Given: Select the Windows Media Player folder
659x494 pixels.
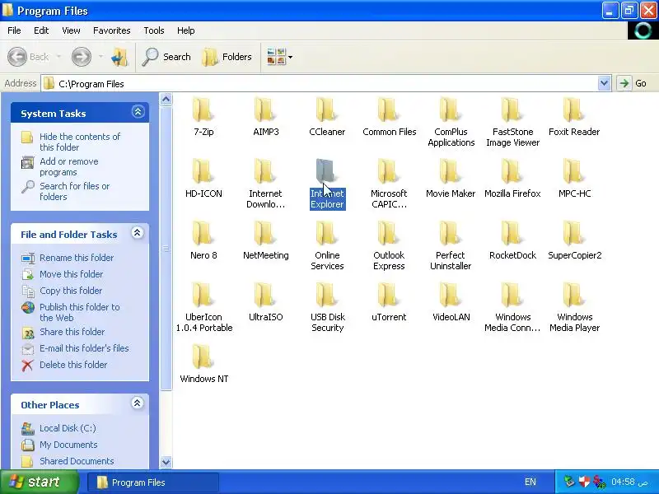Looking at the screenshot, I should pos(574,307).
